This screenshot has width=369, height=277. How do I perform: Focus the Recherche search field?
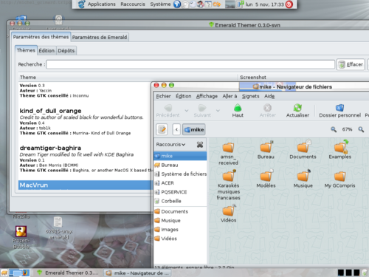(x=190, y=64)
